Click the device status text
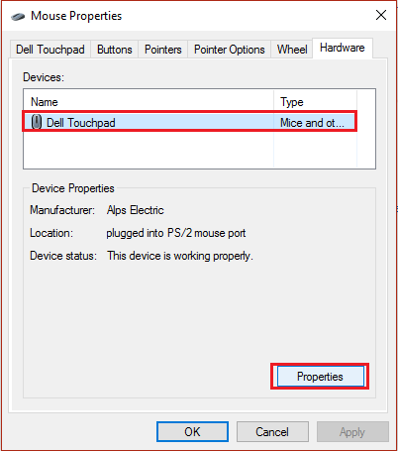Viewport: 398px width, 451px height. [x=180, y=256]
